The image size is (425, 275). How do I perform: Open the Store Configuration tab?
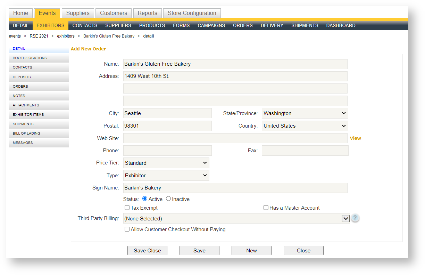(x=192, y=13)
